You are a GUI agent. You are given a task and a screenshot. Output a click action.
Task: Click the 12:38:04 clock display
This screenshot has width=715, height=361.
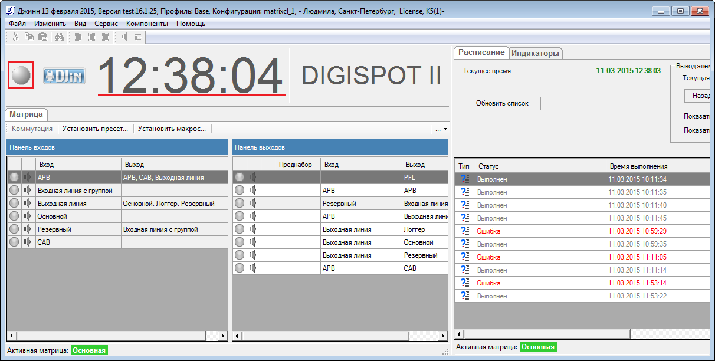[190, 75]
